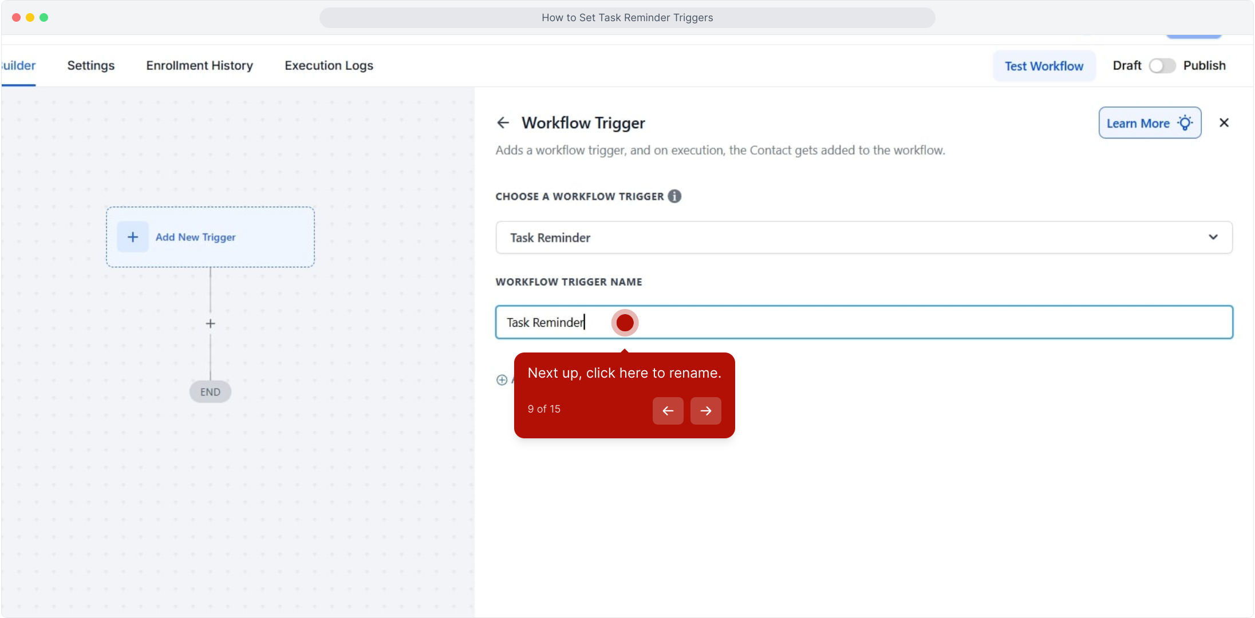Click the chevron arrow on trigger dropdown
Screen dimensions: 1255x618
(x=1213, y=237)
